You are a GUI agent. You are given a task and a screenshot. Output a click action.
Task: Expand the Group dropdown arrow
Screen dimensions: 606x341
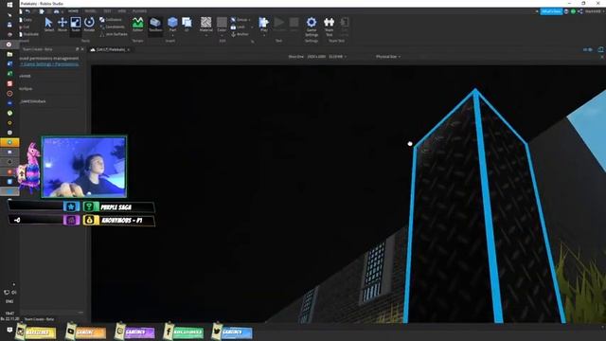point(249,20)
